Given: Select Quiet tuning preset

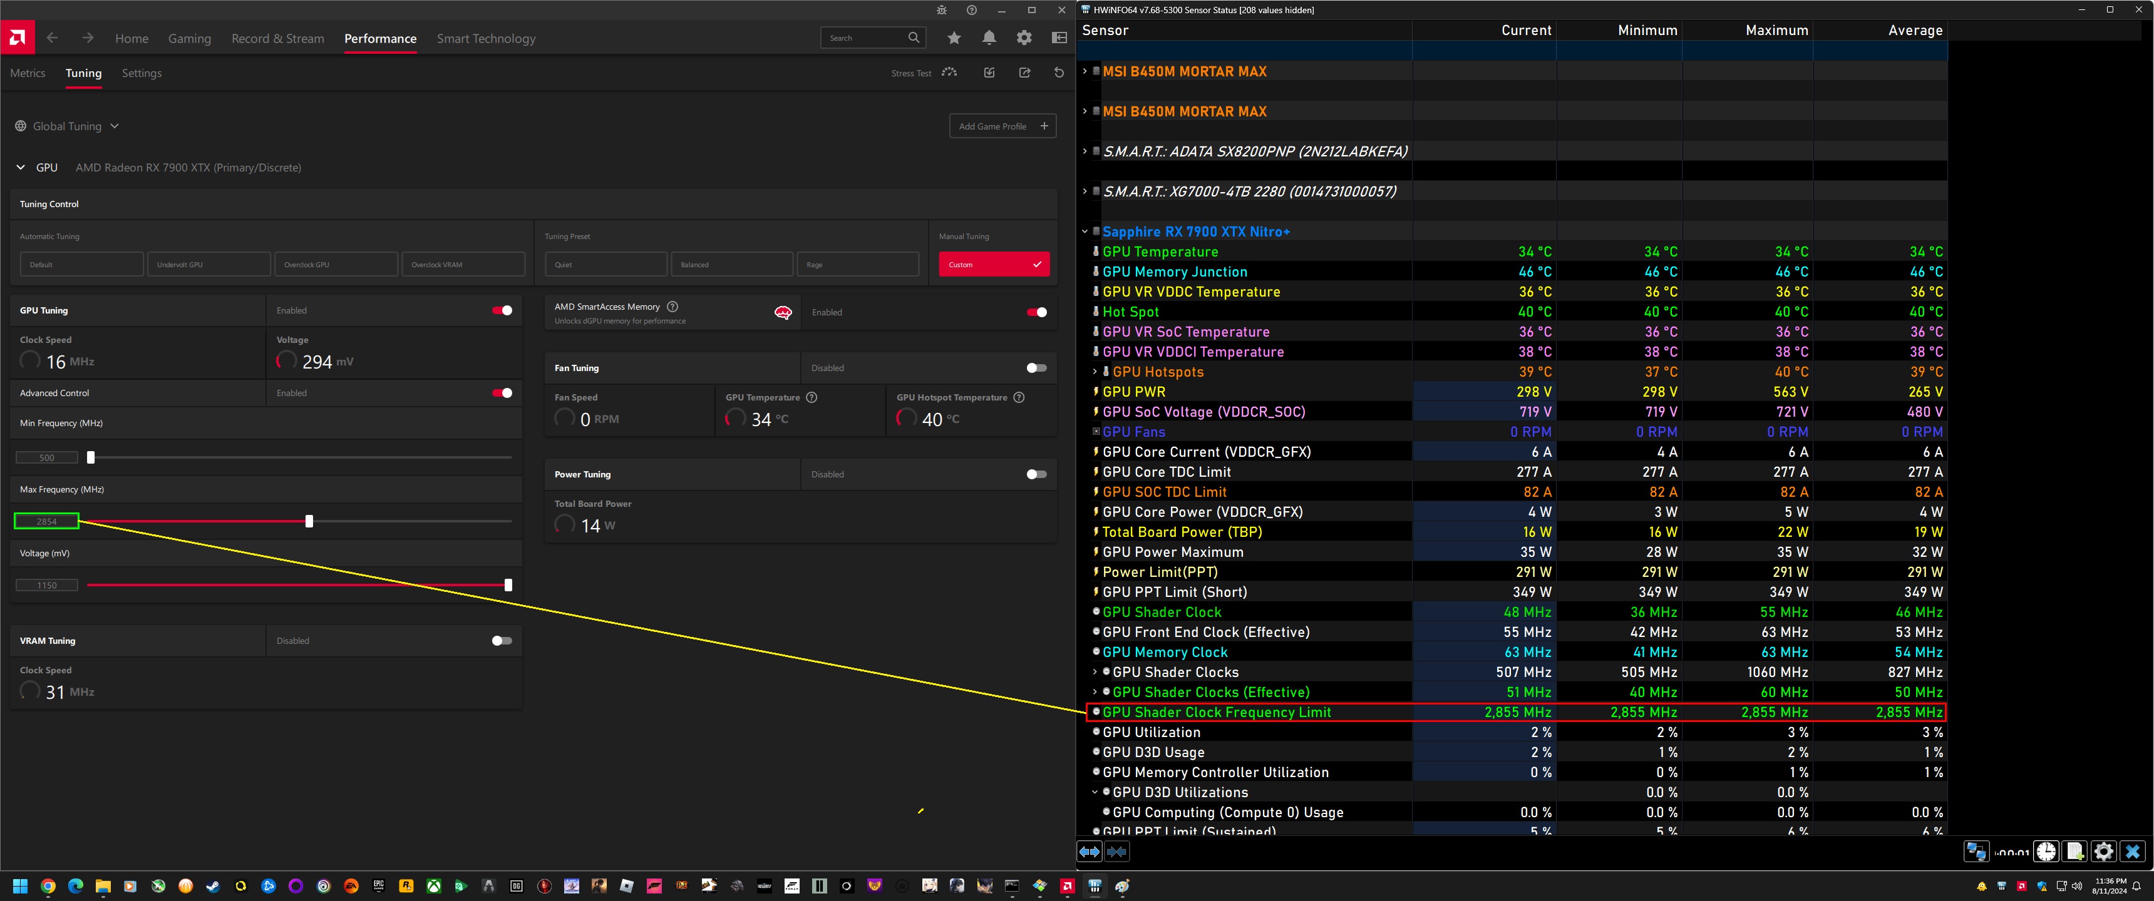Looking at the screenshot, I should click(x=606, y=264).
